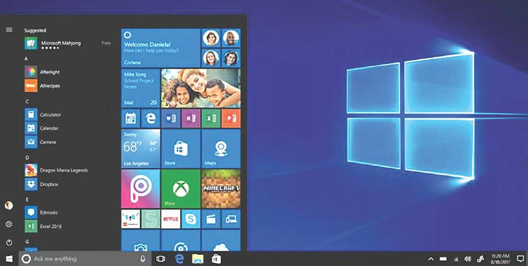Open the Netflix tile
528x266 pixels.
[171, 219]
